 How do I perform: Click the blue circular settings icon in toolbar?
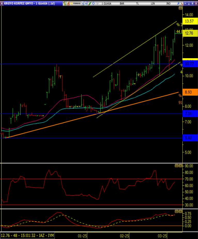click(93, 3)
